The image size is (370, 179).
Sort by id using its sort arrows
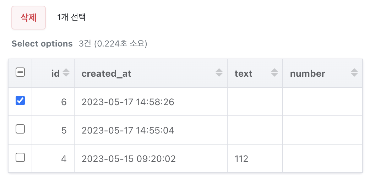pos(66,72)
